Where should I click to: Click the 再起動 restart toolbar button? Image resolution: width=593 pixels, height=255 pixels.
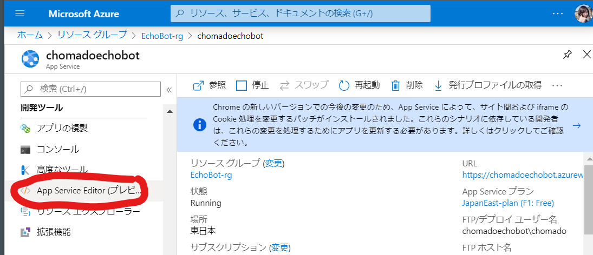point(359,85)
